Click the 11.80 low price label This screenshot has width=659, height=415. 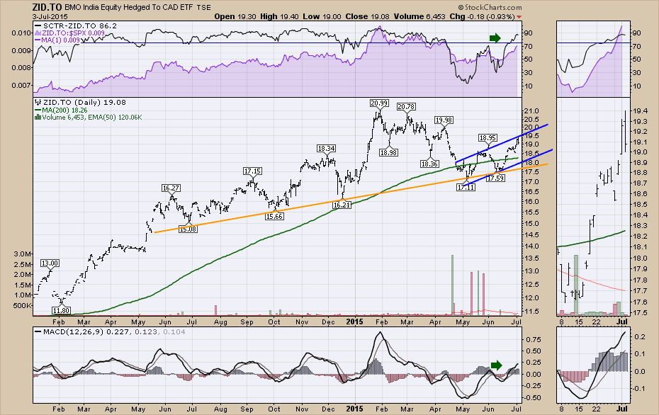(62, 310)
